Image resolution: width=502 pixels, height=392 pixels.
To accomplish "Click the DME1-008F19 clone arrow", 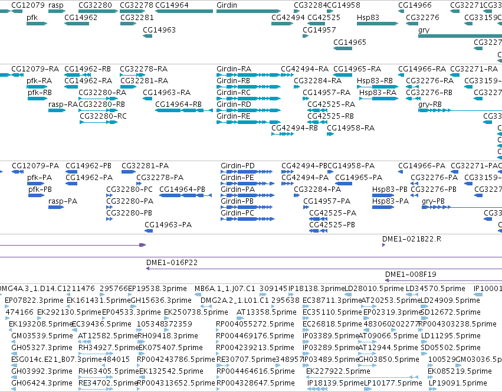I will (x=444, y=280).
